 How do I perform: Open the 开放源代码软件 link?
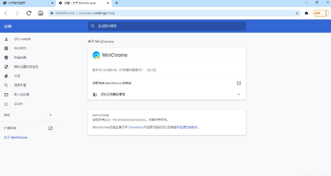click(x=187, y=127)
